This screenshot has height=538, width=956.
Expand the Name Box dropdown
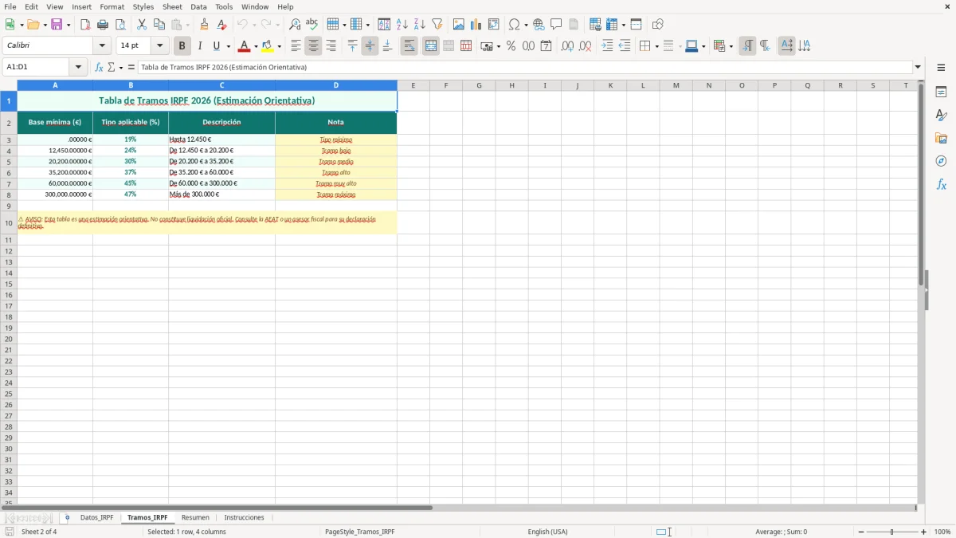[79, 68]
